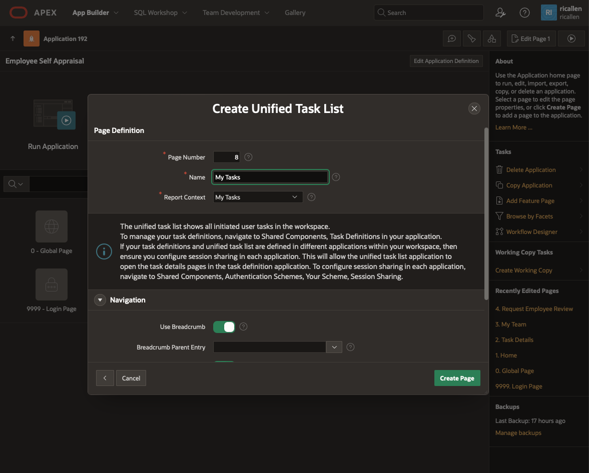Click the help icon next to Page Number
This screenshot has width=589, height=473.
pos(248,157)
